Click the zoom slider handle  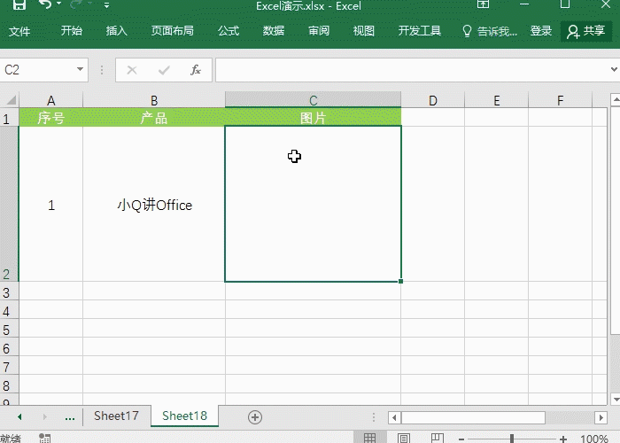click(513, 439)
